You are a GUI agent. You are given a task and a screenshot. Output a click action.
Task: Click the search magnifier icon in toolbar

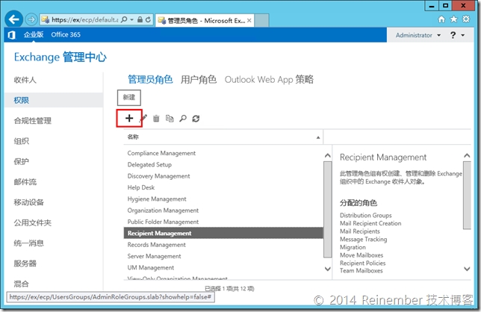(183, 119)
